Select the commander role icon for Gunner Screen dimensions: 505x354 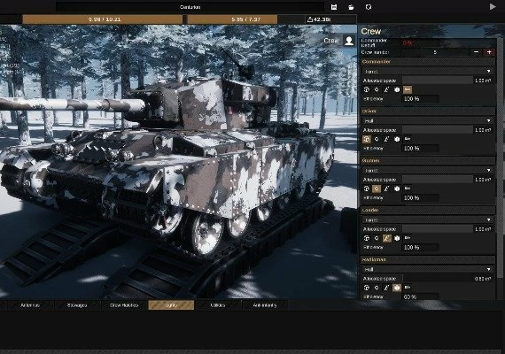point(408,189)
